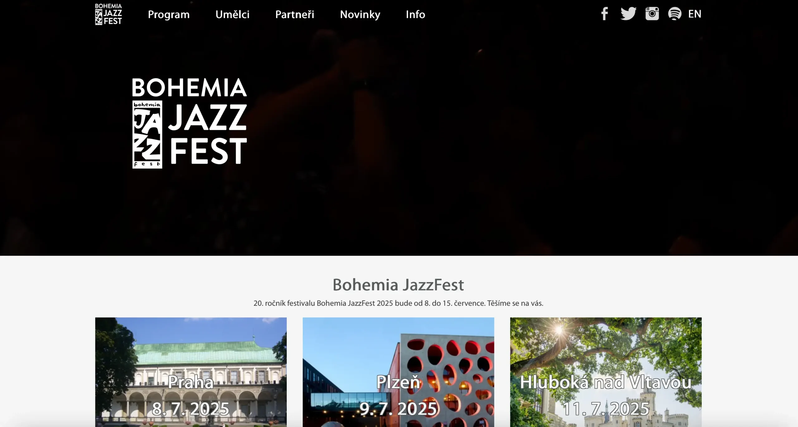Click the Bohemia JazzFest section heading

pos(398,285)
